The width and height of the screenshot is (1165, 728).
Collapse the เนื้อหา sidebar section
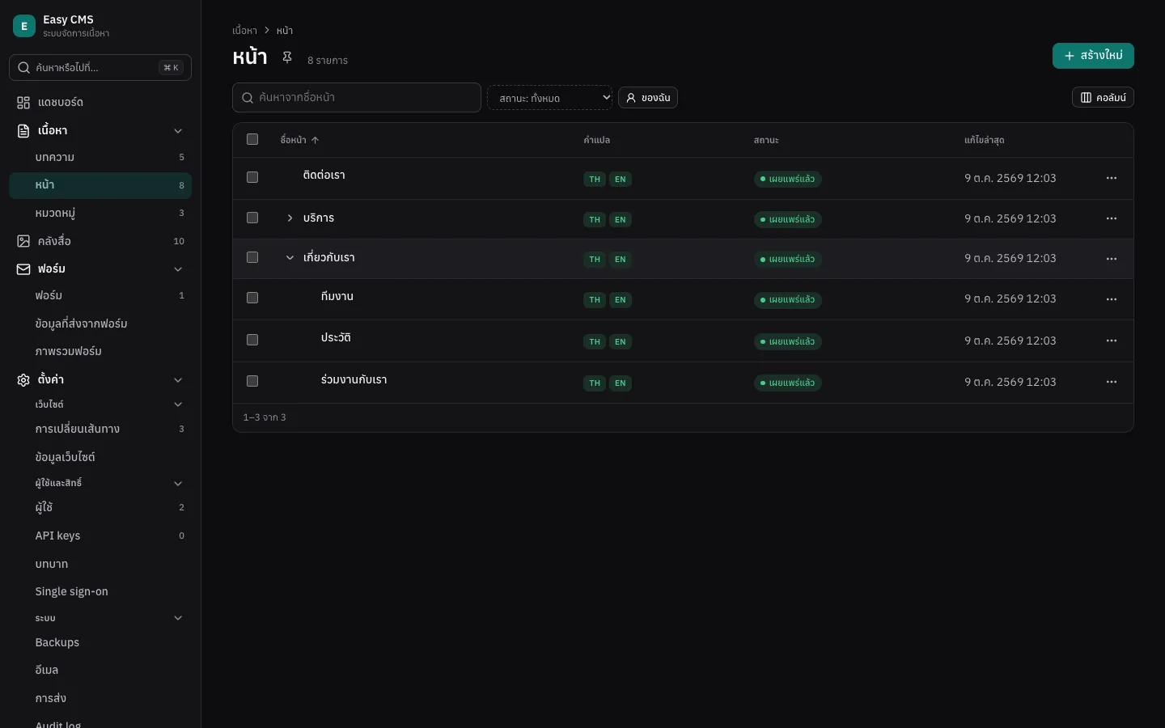tap(178, 131)
